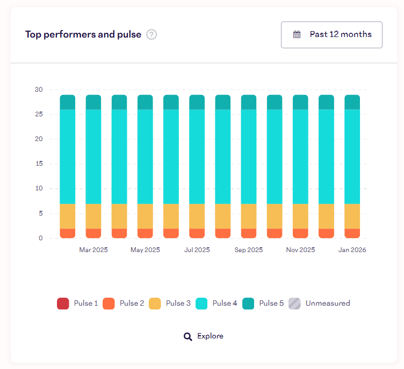Toggle Pulse 1 legend swatch
Viewport: 404px width, 369px height.
tap(63, 304)
